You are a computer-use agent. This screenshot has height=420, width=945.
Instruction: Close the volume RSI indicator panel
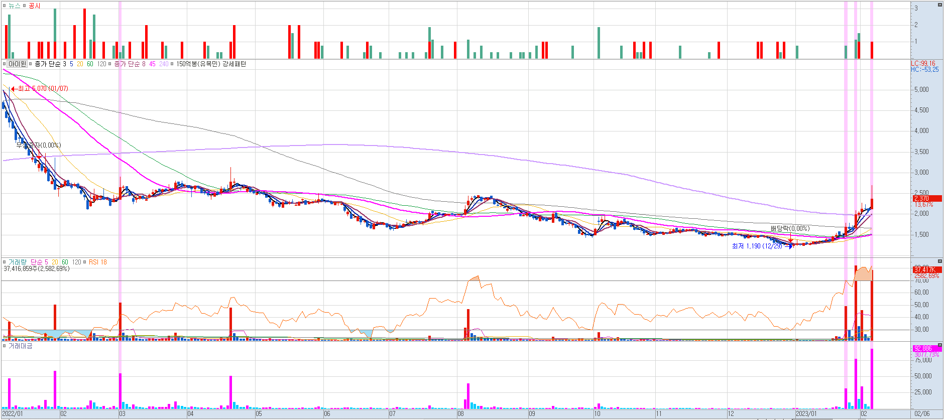point(940,261)
